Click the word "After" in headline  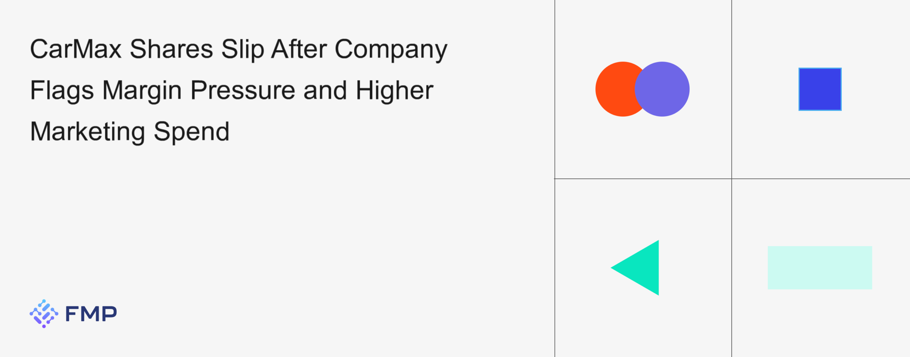point(299,49)
